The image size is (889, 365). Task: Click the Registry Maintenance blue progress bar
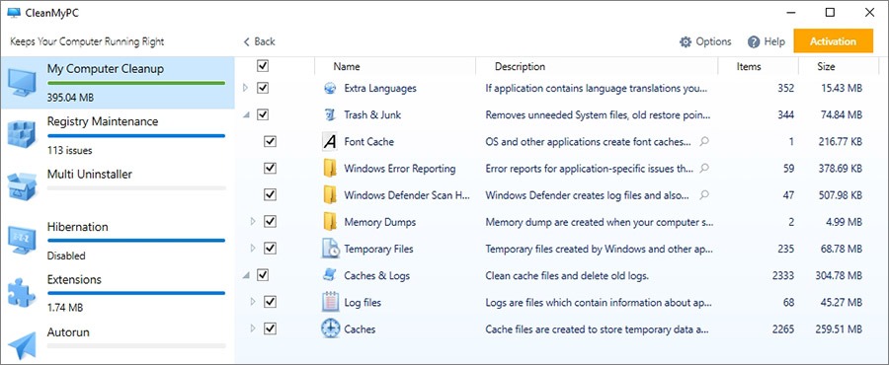click(136, 136)
